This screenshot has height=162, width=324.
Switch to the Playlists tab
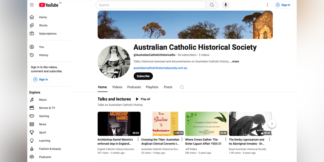pyautogui.click(x=152, y=87)
